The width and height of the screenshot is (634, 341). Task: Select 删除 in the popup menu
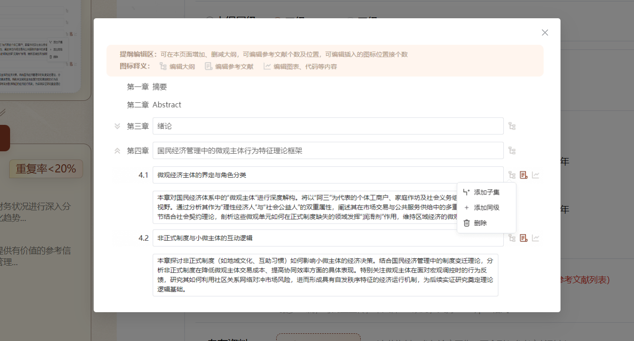[486, 223]
